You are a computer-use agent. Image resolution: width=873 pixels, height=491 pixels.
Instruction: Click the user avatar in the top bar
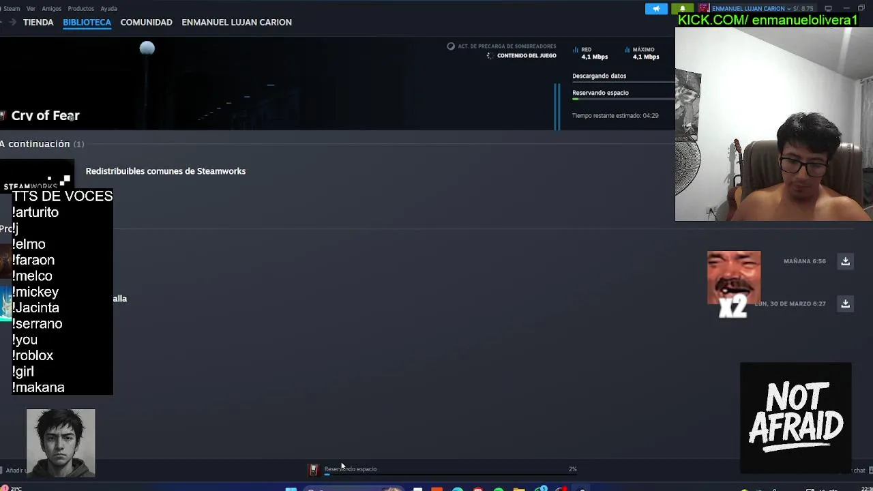703,9
